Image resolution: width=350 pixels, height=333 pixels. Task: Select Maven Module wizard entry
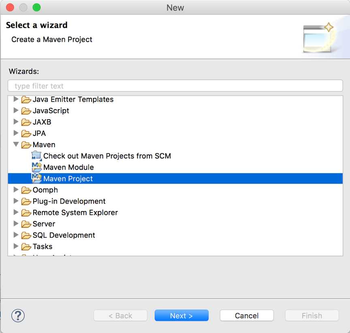tap(68, 167)
